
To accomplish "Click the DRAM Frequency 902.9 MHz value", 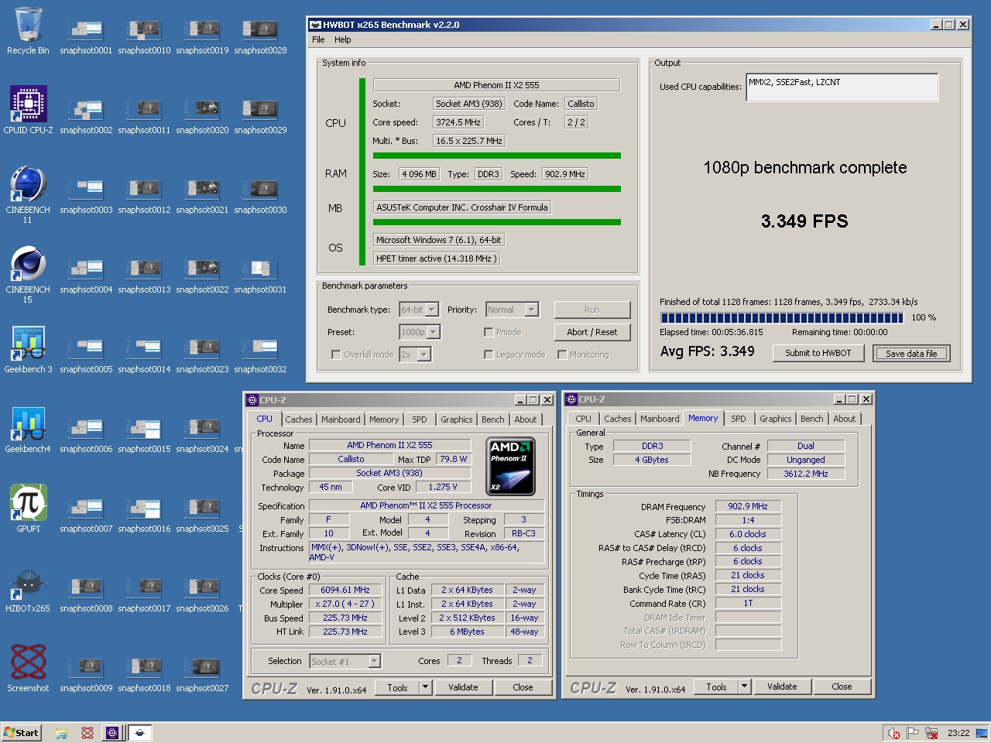I will tap(748, 506).
